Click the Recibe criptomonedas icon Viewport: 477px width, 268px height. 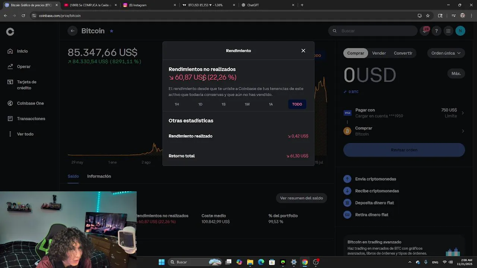(x=347, y=191)
